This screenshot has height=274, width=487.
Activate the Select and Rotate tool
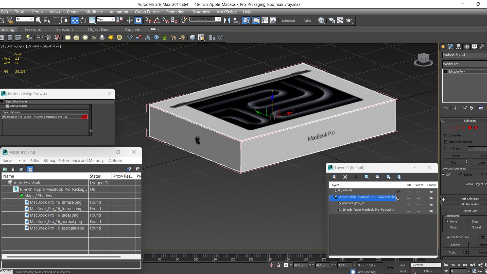point(83,21)
